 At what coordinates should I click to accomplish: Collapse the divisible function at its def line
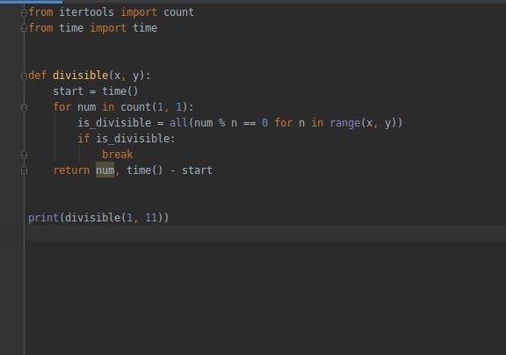click(x=24, y=76)
